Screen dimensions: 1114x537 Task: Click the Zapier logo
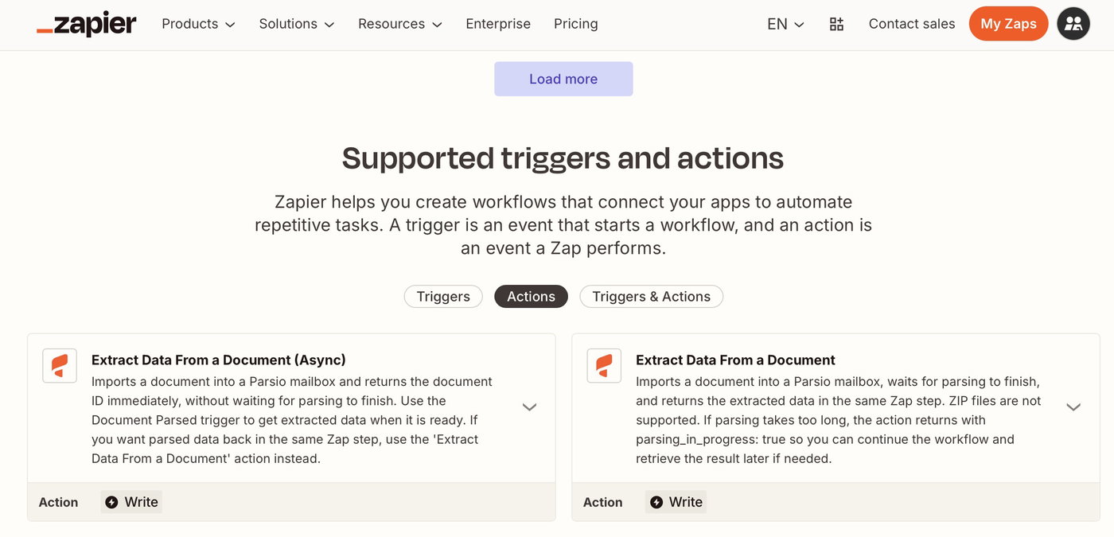86,24
